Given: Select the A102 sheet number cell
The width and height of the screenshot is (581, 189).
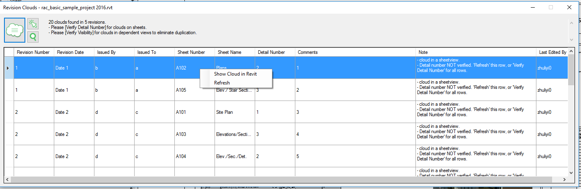Looking at the screenshot, I should coord(194,68).
